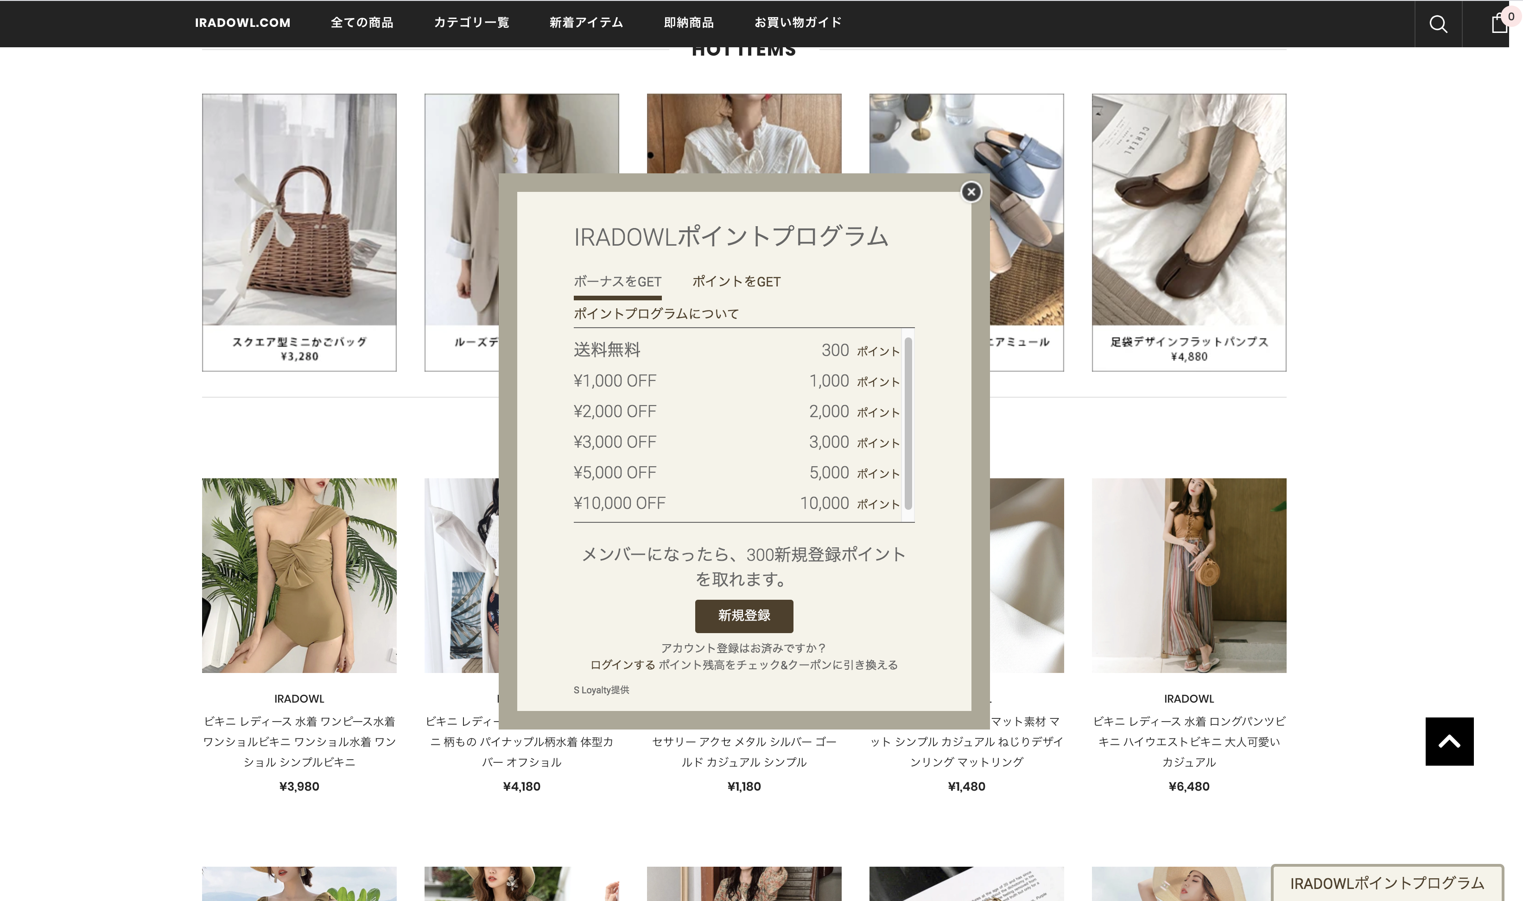Open カテゴリ一覧 menu
Image resolution: width=1523 pixels, height=901 pixels.
471,22
